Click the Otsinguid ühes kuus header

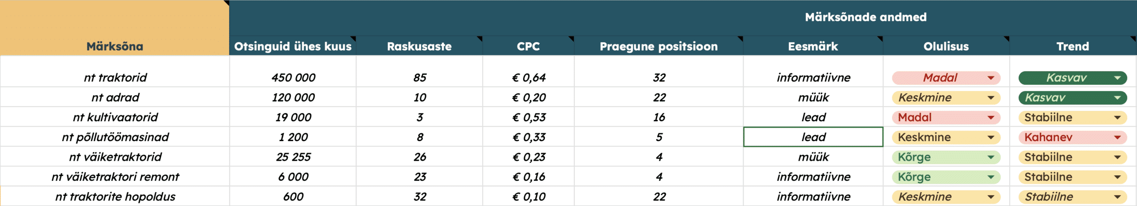click(x=293, y=46)
